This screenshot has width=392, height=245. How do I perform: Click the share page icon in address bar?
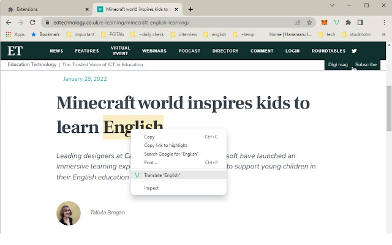coord(297,23)
